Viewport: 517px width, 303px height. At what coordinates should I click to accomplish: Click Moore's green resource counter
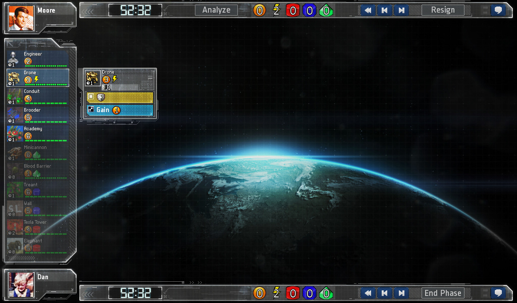pos(326,11)
